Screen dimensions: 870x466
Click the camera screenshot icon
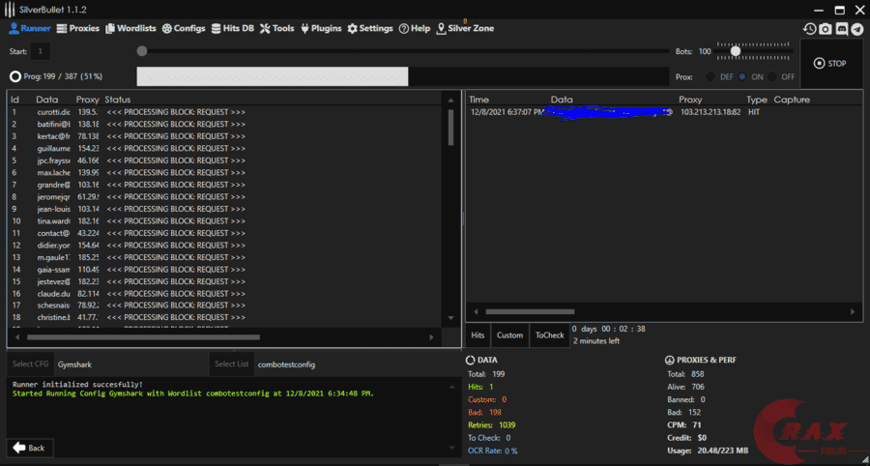tap(825, 29)
